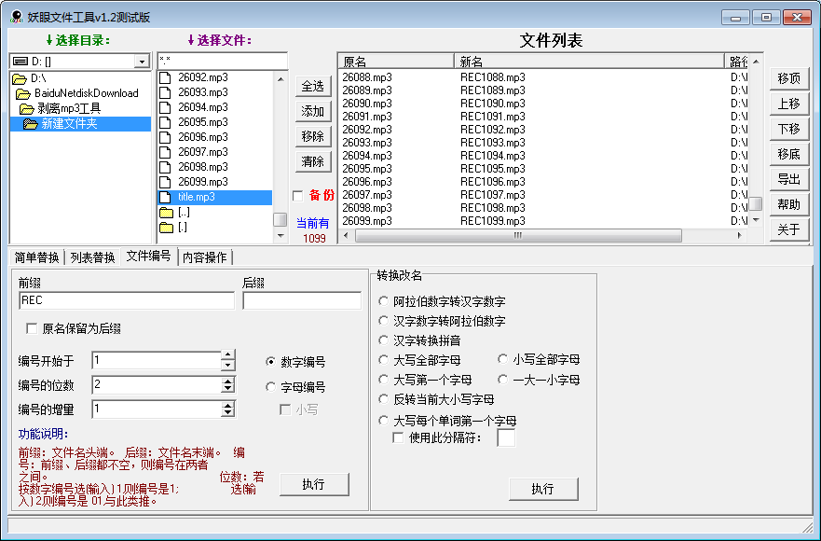Screen dimensions: 821x541
Task: Click the 导出 button to export
Action: [788, 179]
